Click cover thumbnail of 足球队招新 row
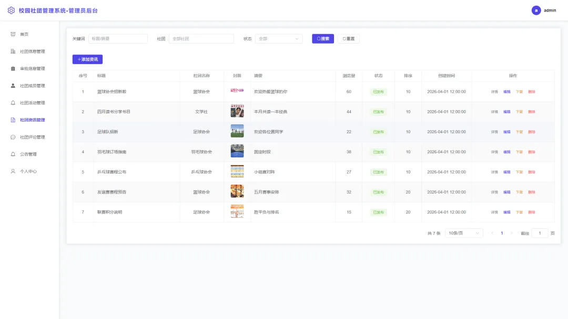This screenshot has width=568, height=319. 237,131
